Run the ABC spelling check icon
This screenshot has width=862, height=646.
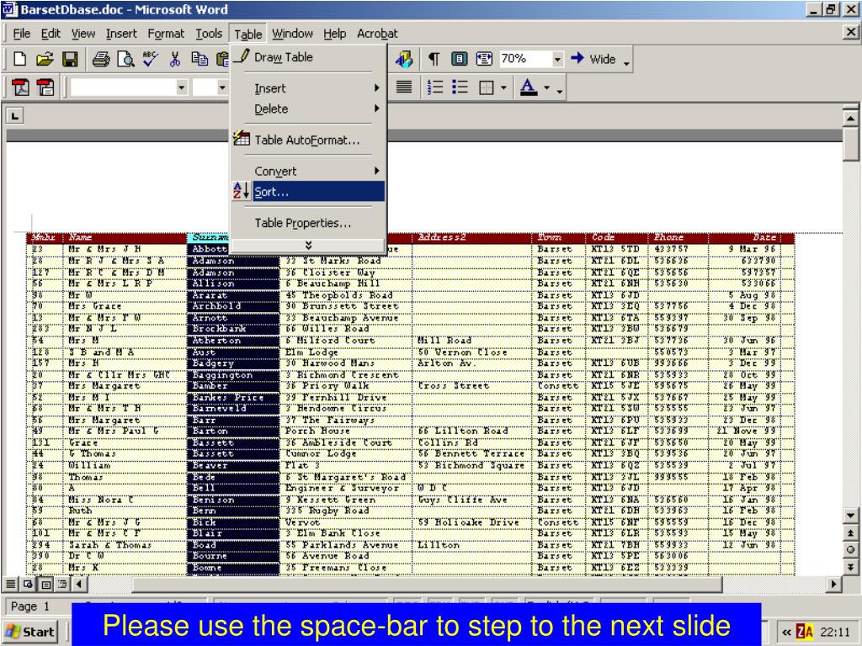pyautogui.click(x=150, y=59)
